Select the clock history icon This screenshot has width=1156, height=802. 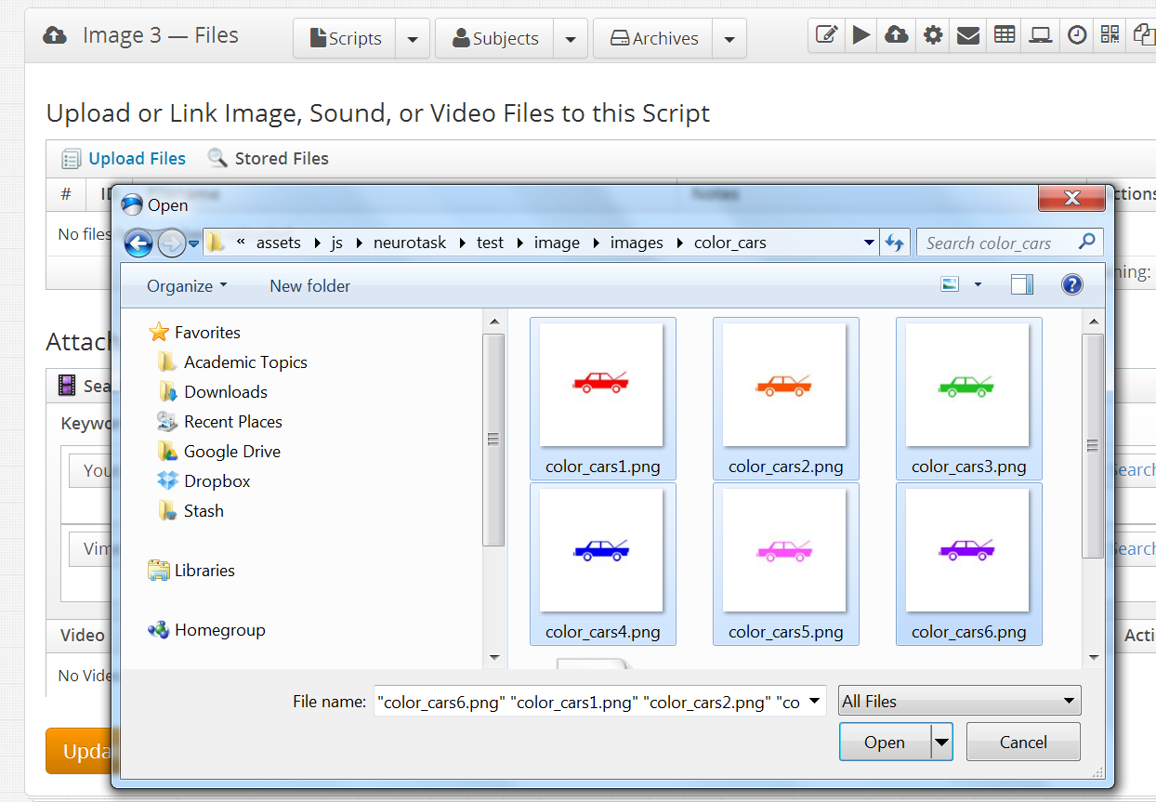1074,34
